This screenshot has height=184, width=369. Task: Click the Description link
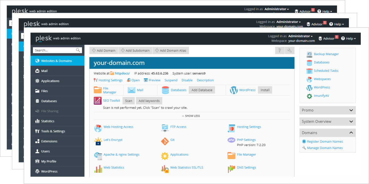click(205, 80)
